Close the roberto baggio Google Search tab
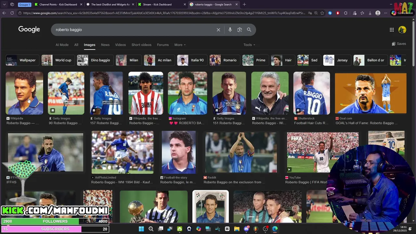 tap(237, 5)
